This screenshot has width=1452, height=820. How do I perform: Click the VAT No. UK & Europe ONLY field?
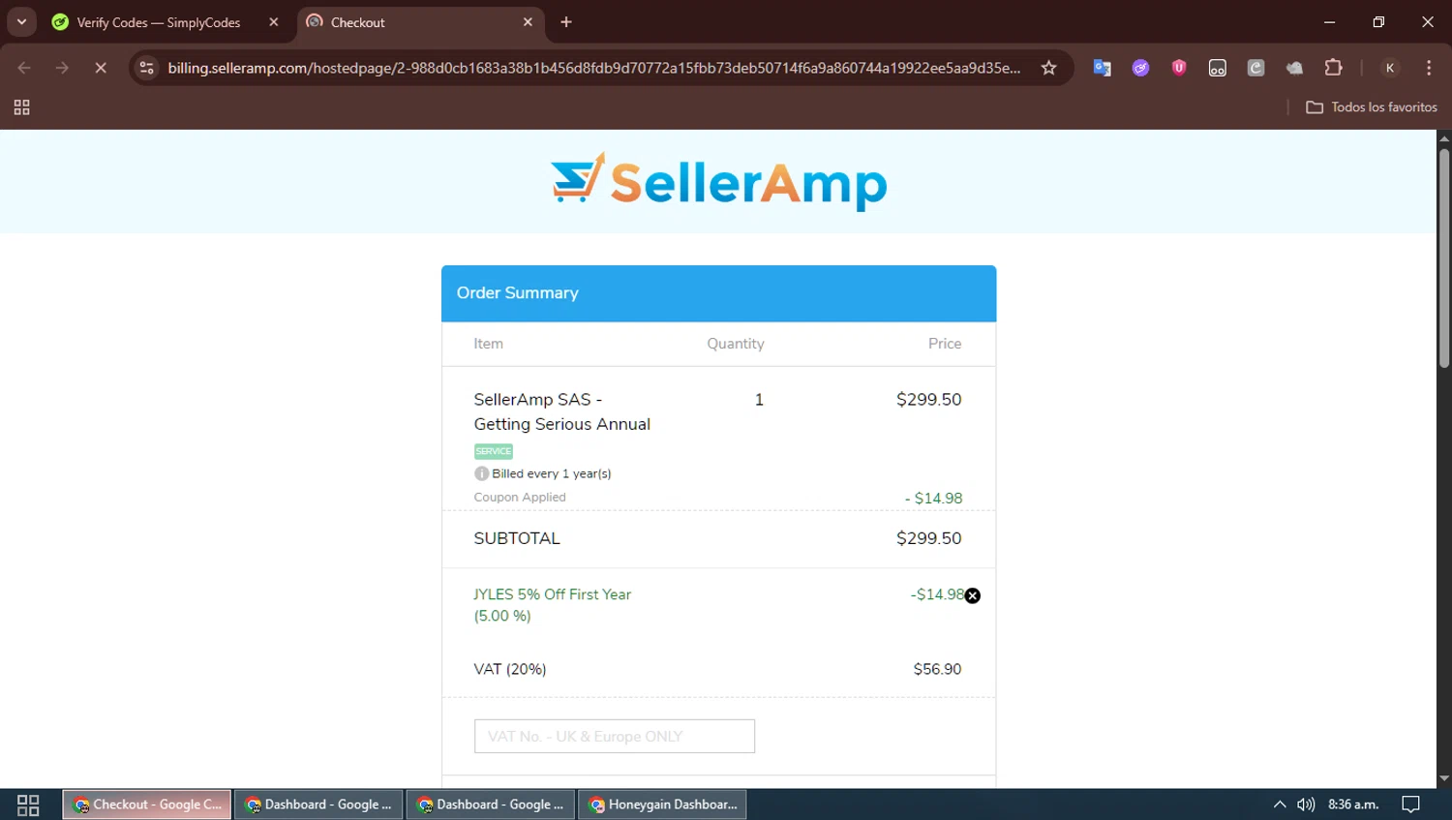615,736
